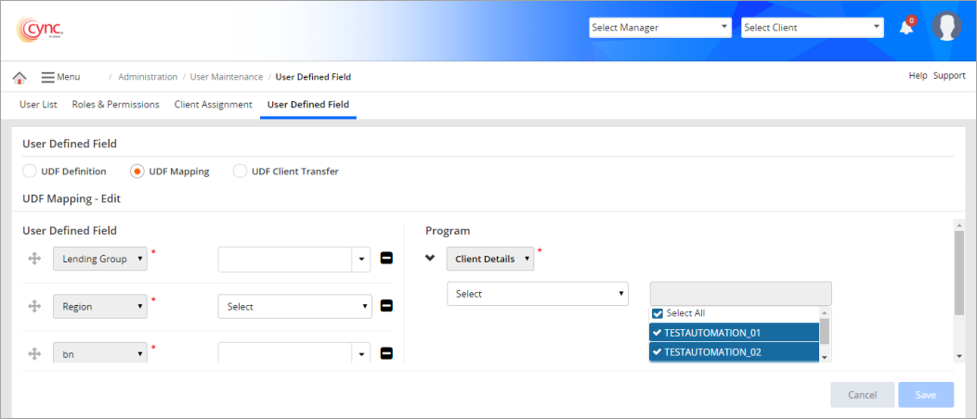Image resolution: width=977 pixels, height=419 pixels.
Task: Select the UDF Client Transfer radio button
Action: click(x=241, y=171)
